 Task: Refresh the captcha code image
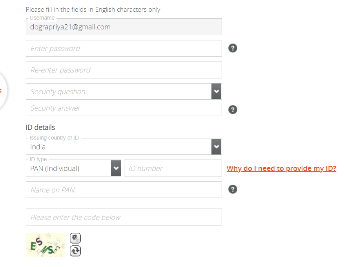75,251
